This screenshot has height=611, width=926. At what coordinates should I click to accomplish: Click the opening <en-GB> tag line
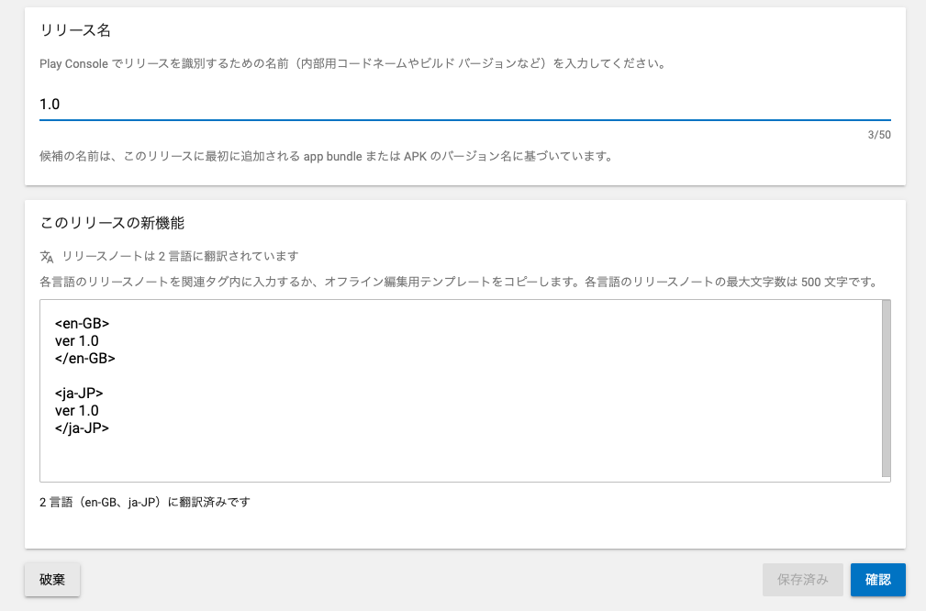pos(82,324)
